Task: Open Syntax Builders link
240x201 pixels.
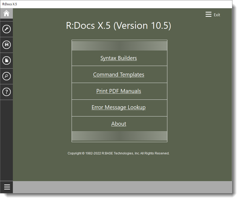Action: click(x=119, y=58)
